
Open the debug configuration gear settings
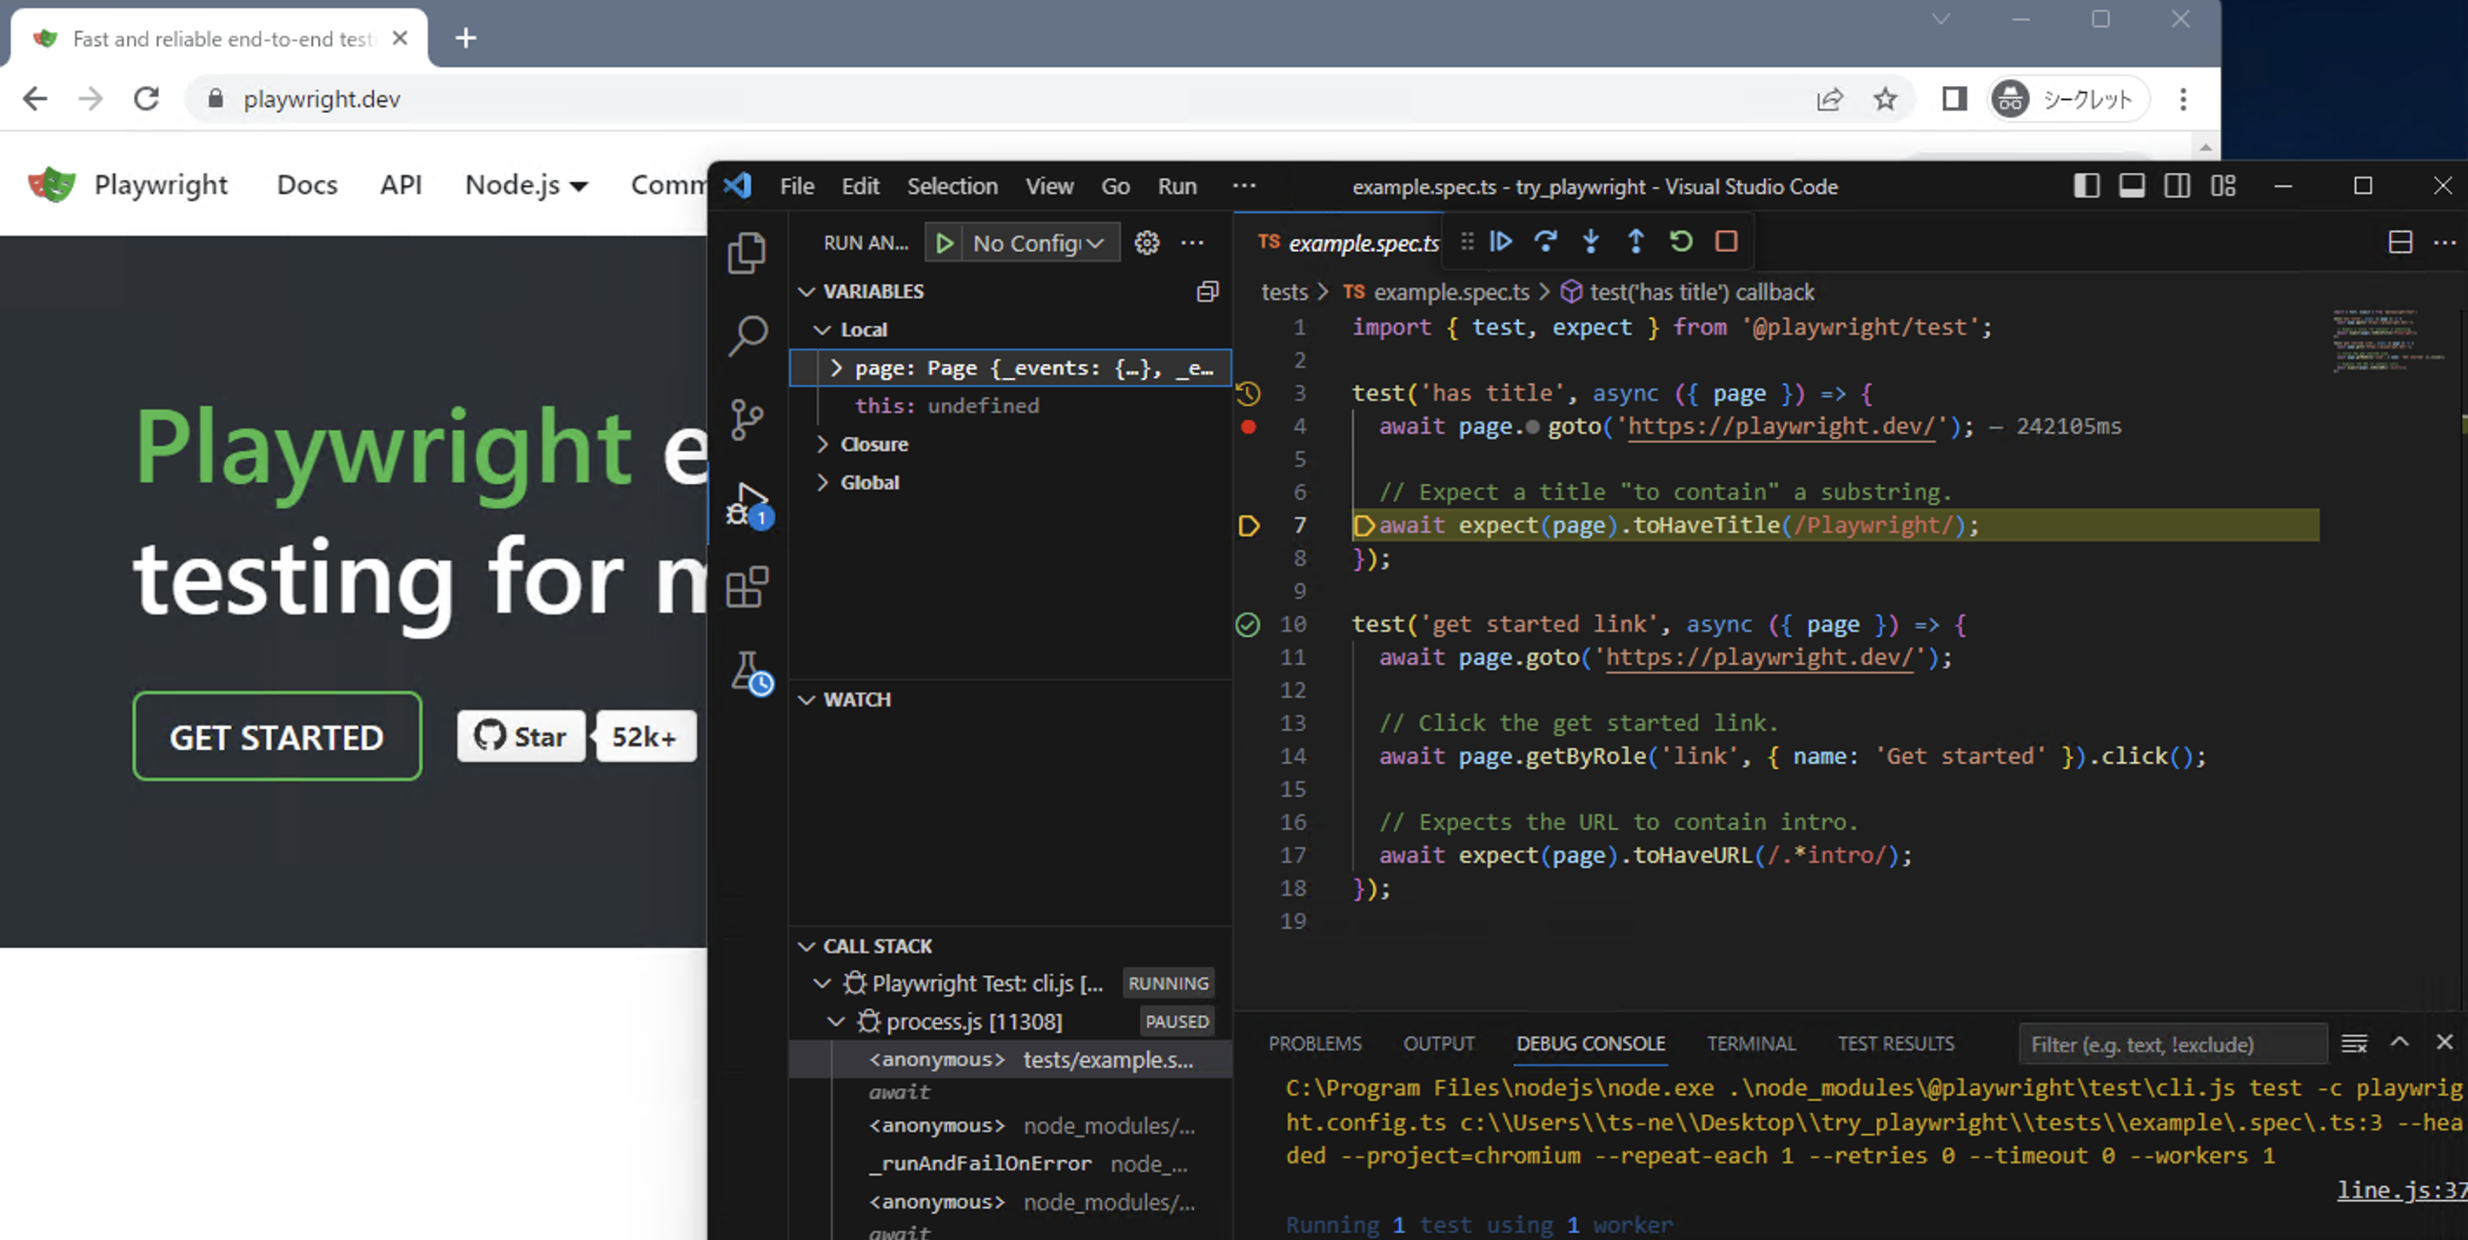click(1147, 242)
